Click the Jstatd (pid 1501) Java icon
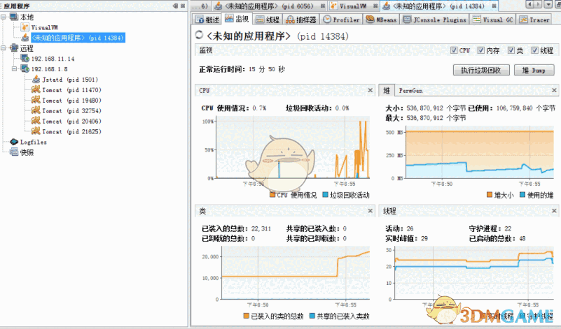Screen dimensions: 561x329 click(x=36, y=79)
